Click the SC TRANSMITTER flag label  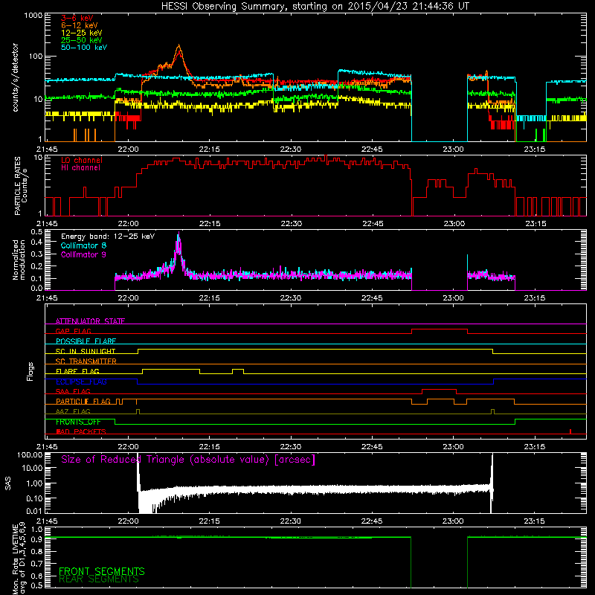coord(86,361)
